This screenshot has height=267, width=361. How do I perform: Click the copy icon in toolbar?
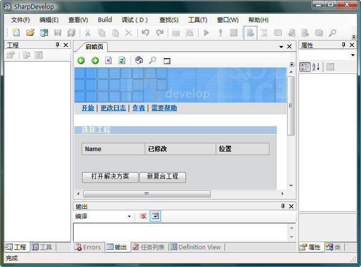pos(102,33)
